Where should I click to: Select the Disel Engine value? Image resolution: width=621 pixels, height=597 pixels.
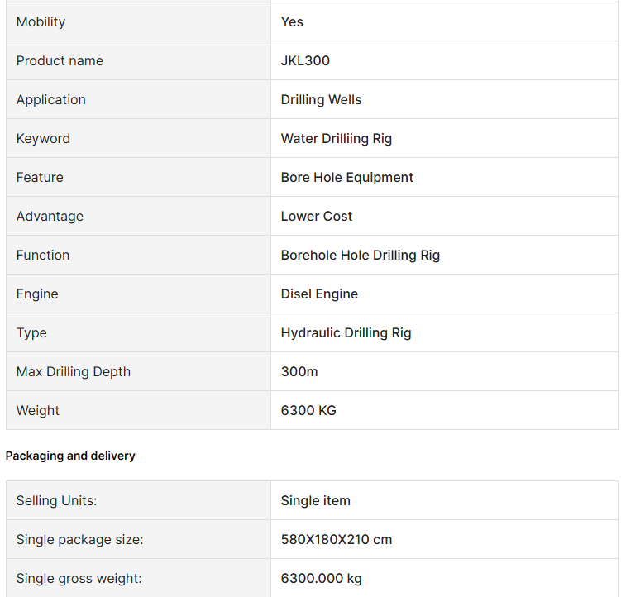pos(319,294)
